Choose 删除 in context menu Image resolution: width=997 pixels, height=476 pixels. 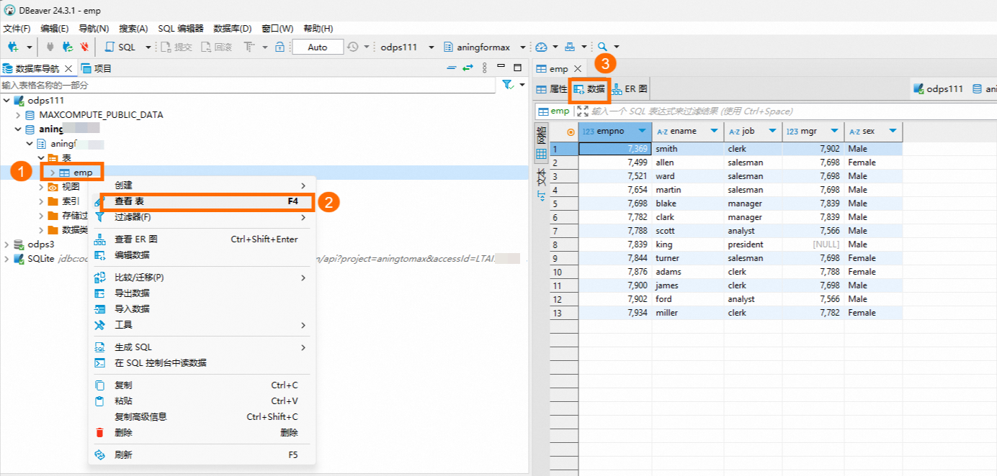203,433
